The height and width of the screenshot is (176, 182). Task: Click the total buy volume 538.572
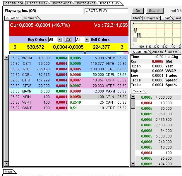(35, 47)
